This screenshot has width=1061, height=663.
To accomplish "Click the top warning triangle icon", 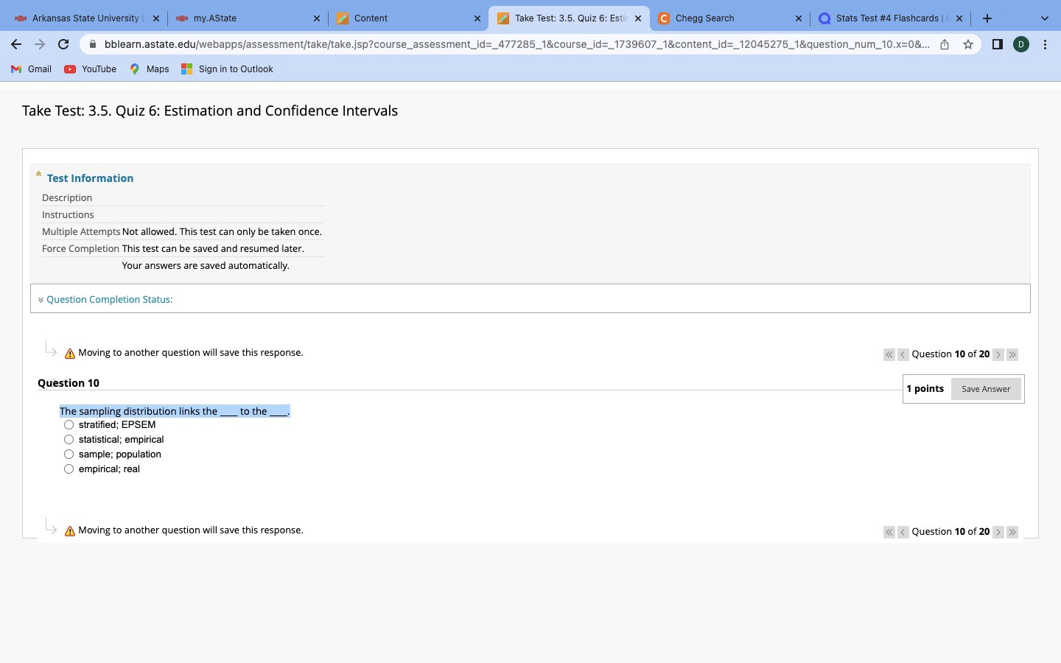I will pos(70,354).
